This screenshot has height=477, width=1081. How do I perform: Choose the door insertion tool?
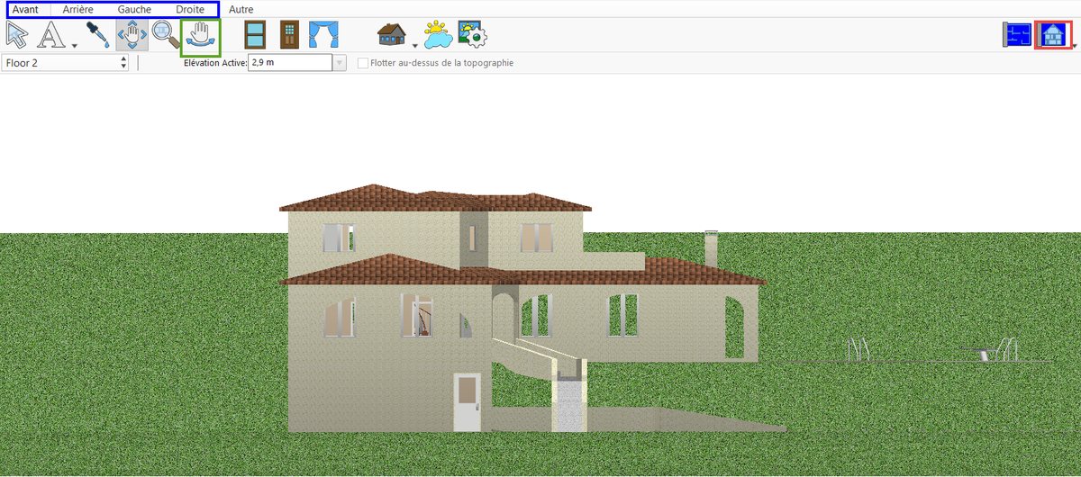[x=289, y=35]
